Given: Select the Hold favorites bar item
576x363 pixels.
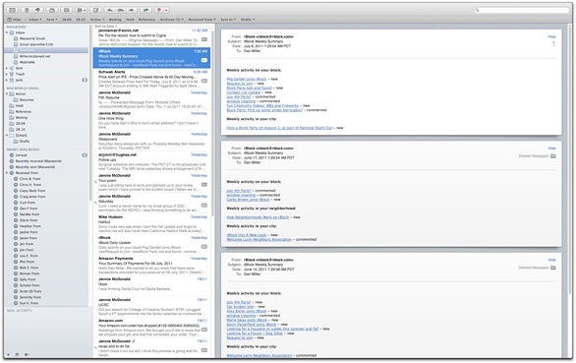Looking at the screenshot, I should click(130, 19).
